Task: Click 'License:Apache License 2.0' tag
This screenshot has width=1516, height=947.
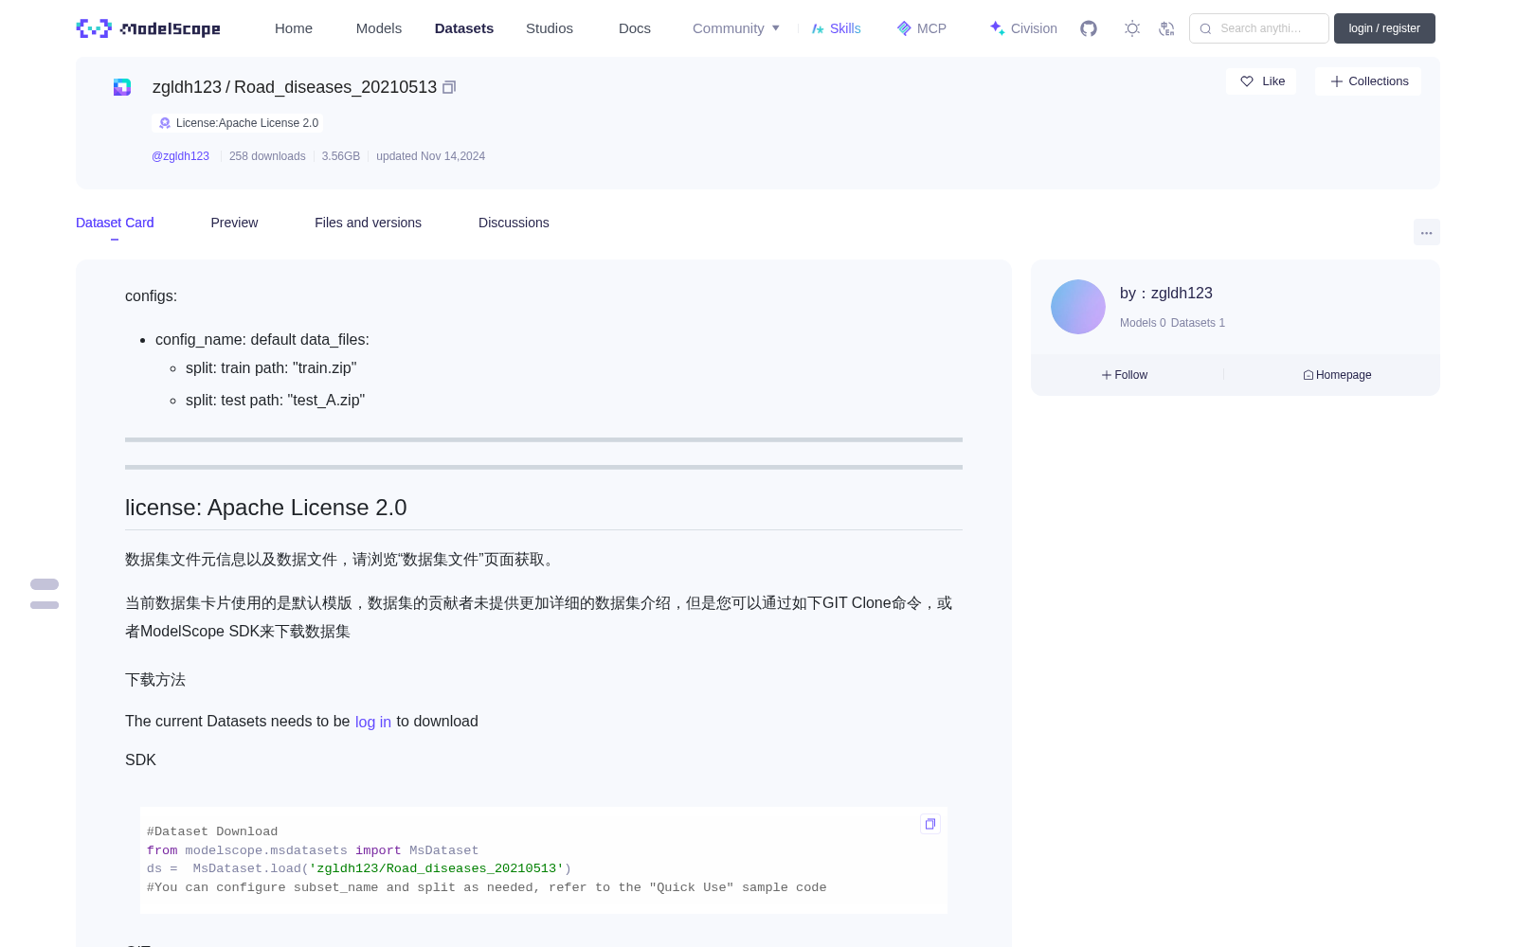Action: tap(238, 123)
